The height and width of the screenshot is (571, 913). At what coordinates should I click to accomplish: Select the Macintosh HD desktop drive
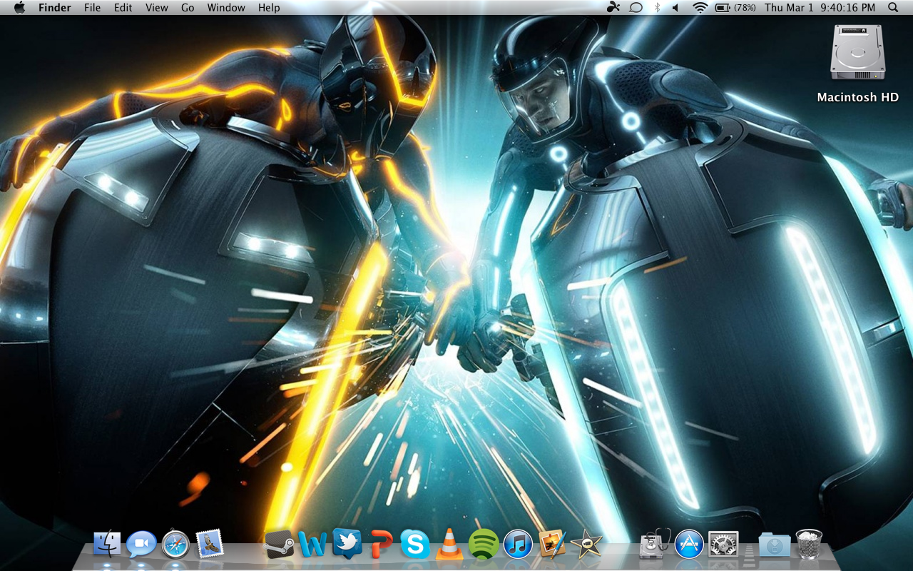[857, 52]
